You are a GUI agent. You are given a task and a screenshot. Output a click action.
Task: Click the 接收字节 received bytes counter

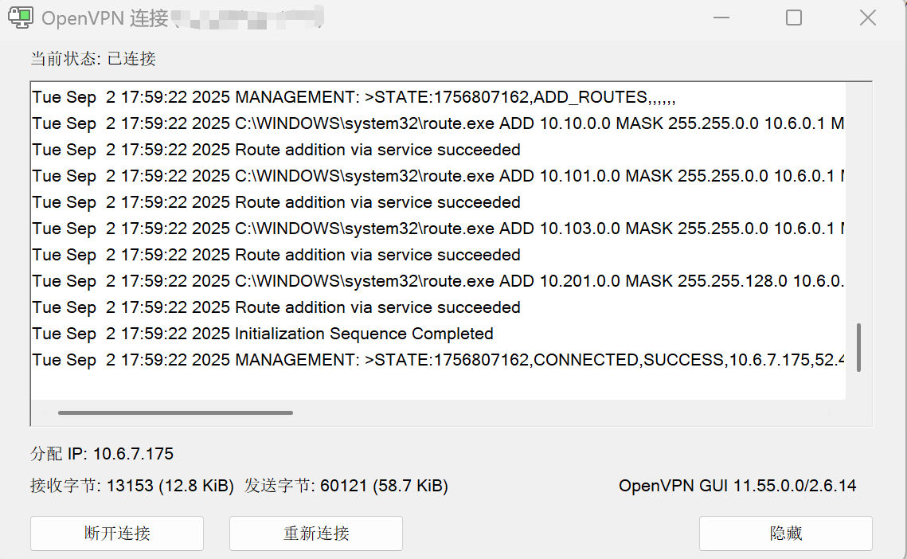(132, 486)
